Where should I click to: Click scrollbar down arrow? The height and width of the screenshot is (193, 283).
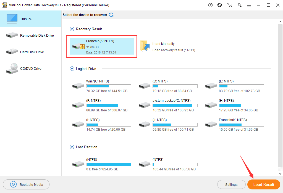280,174
